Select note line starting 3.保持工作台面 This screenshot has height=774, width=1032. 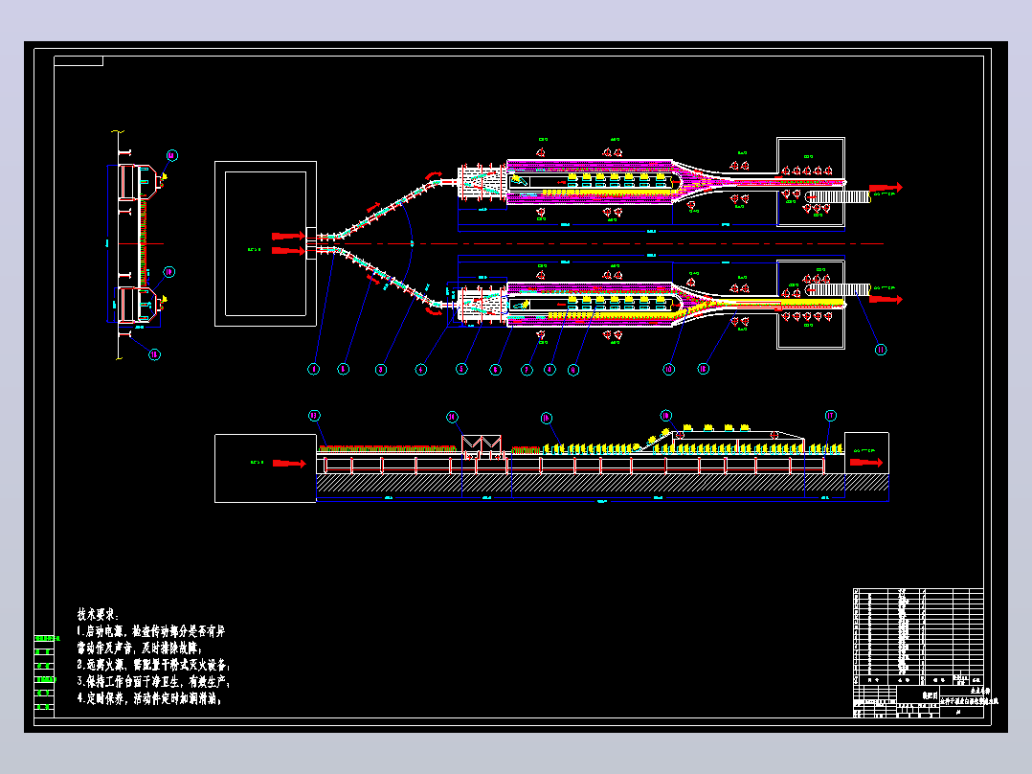(153, 682)
